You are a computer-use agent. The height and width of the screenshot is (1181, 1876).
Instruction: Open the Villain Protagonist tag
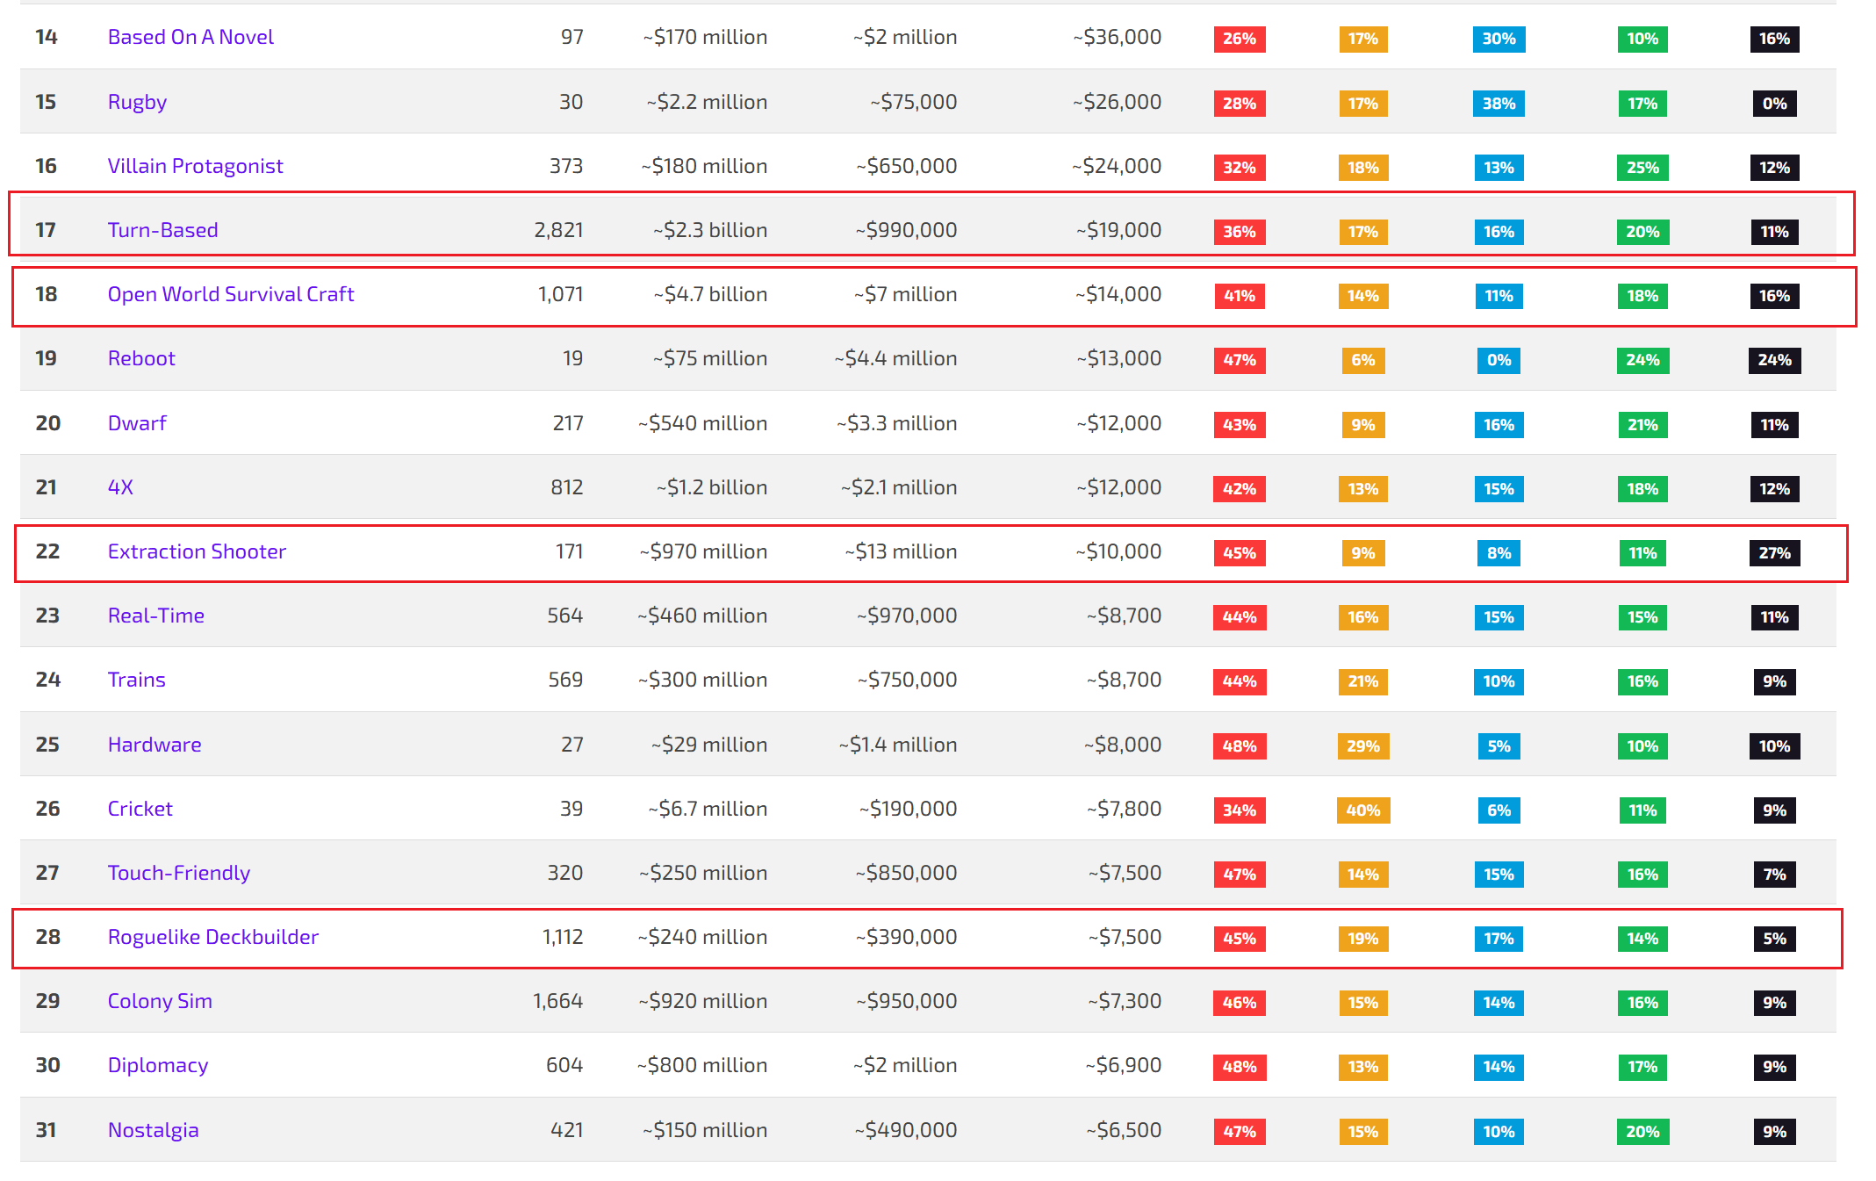click(x=195, y=166)
